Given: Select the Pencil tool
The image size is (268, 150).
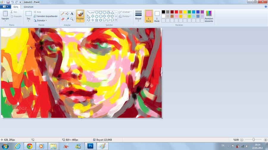Looking at the screenshot, I should 63,14.
